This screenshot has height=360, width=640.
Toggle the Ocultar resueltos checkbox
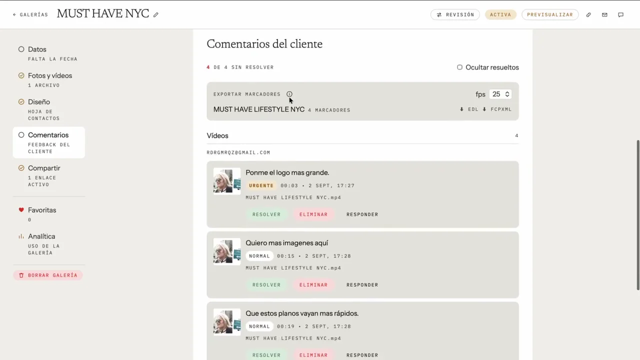pos(459,67)
